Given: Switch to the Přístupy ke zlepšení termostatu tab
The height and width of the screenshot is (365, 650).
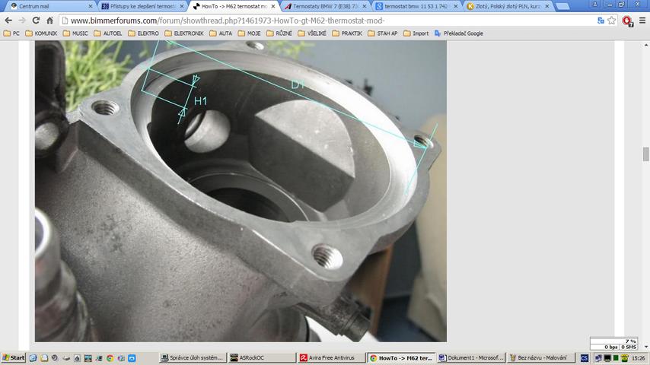Looking at the screenshot, I should point(142,6).
